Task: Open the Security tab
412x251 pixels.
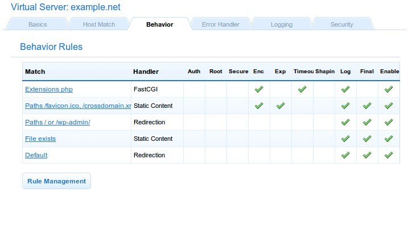Action: pyautogui.click(x=341, y=24)
